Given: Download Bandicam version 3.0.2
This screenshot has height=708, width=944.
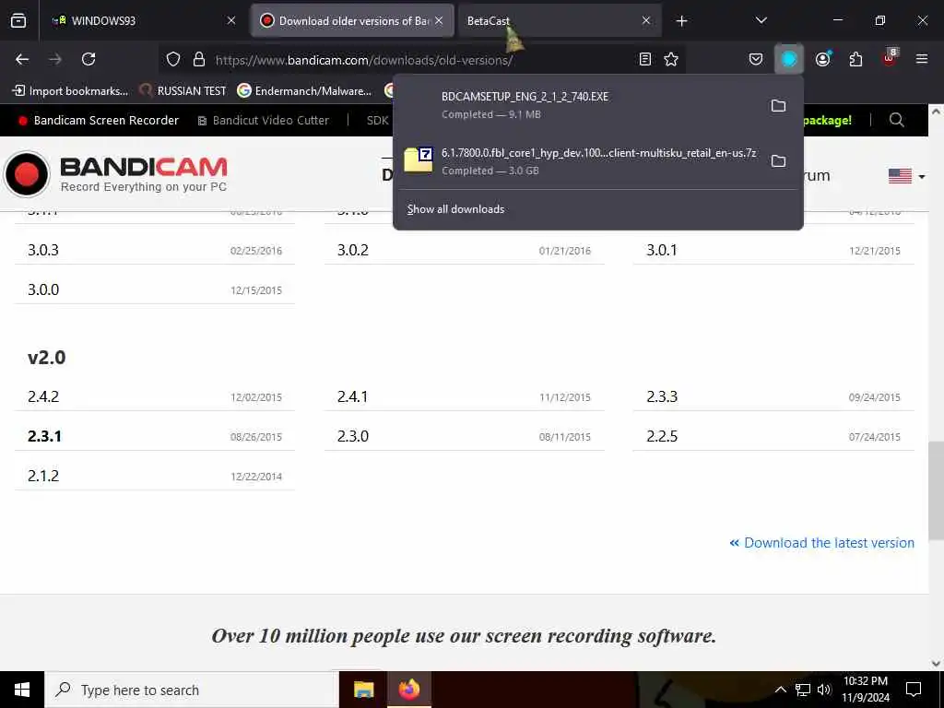Looking at the screenshot, I should 353,250.
